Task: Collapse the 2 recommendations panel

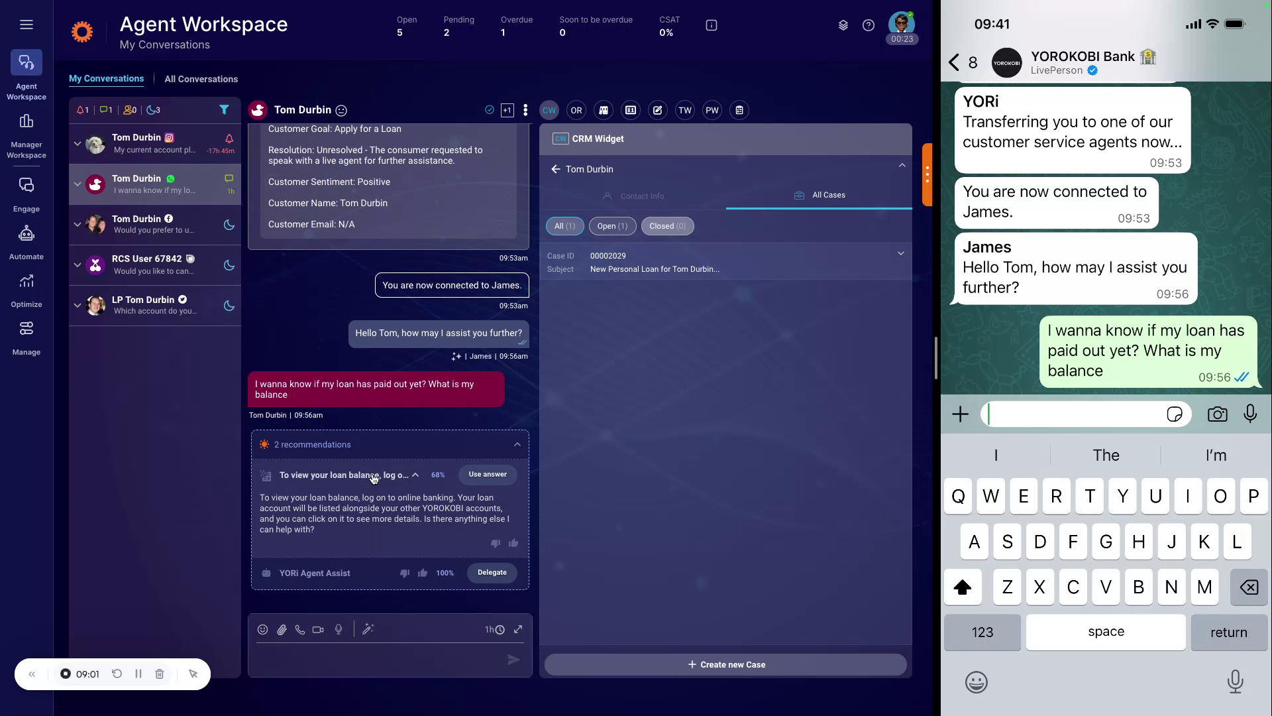Action: click(x=517, y=444)
